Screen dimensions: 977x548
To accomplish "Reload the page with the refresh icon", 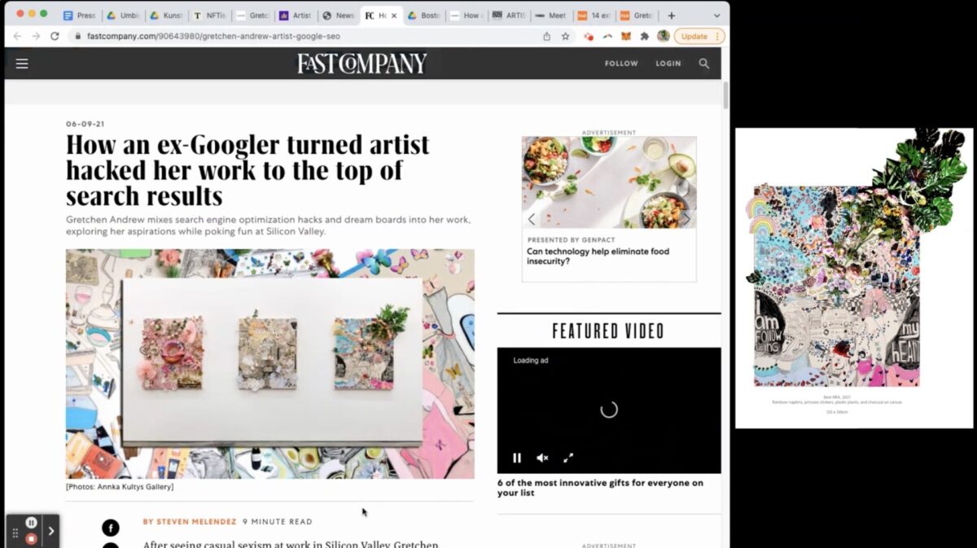I will [x=55, y=37].
